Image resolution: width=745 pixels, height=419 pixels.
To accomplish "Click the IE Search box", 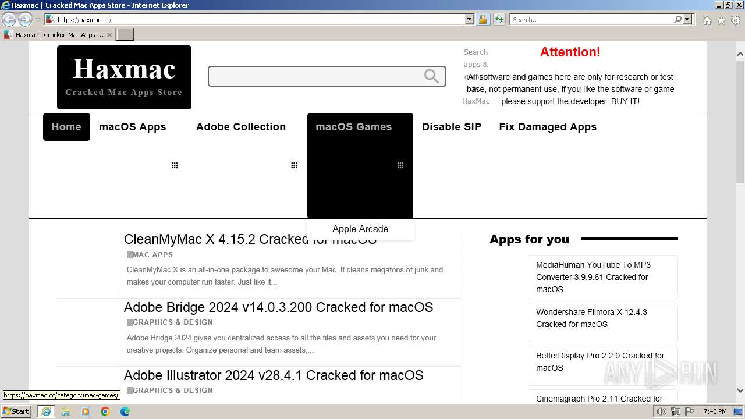I will 591,19.
